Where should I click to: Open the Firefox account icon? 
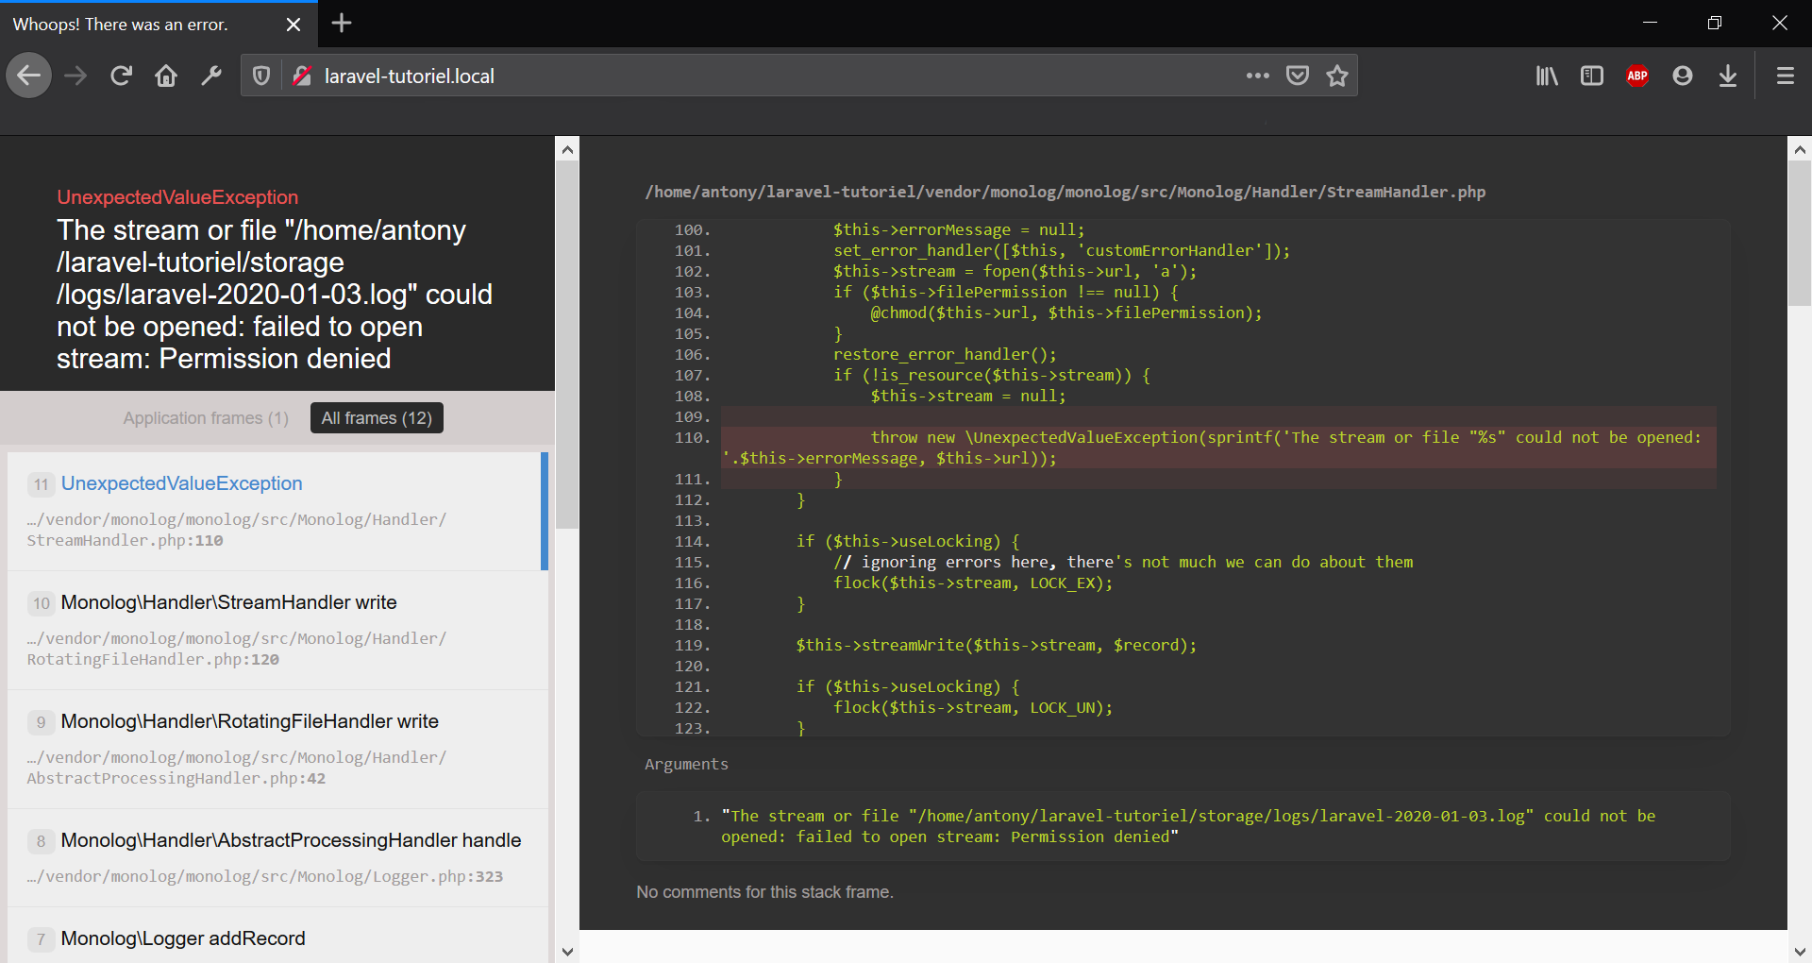1683,76
